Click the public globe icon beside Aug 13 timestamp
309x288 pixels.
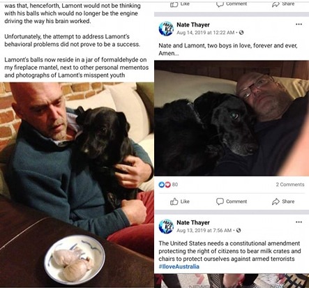tap(239, 230)
